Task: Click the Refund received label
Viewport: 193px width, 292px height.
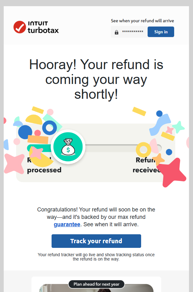Action: pos(147,165)
